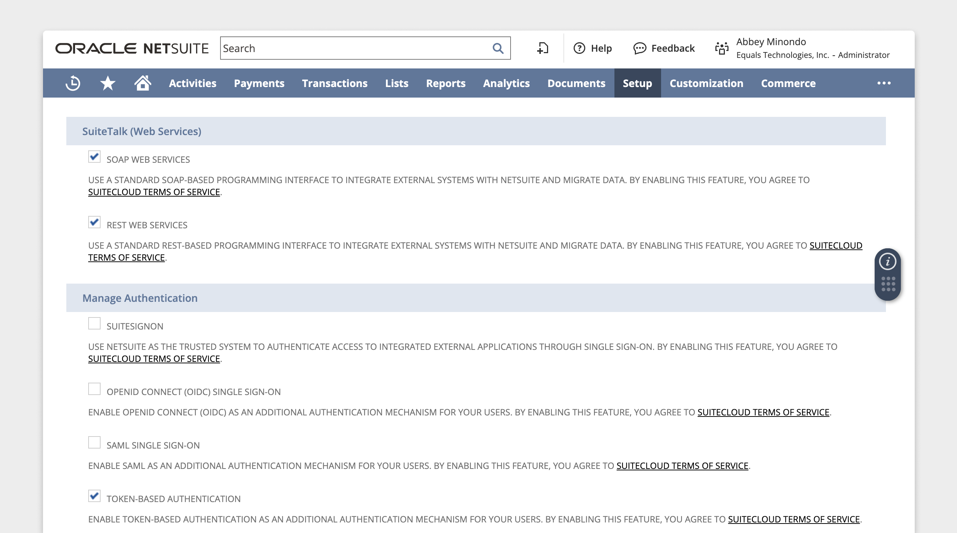The height and width of the screenshot is (533, 957).
Task: Expand the navigation overflow three-dots menu
Action: pyautogui.click(x=884, y=83)
